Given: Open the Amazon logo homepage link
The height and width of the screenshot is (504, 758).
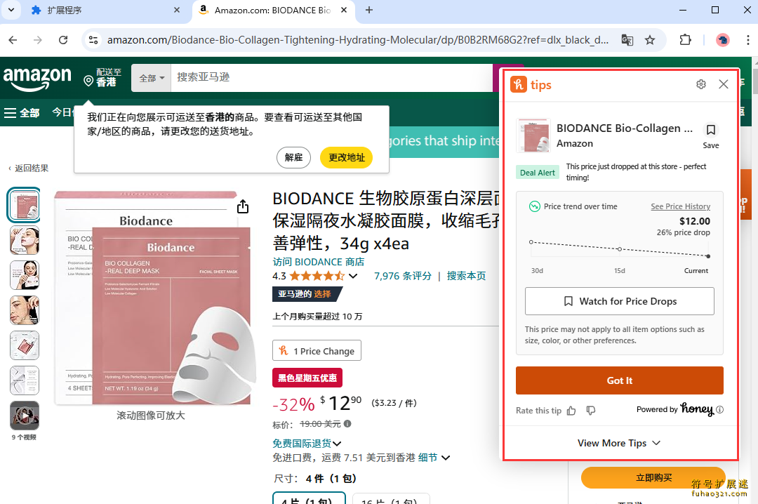Looking at the screenshot, I should click(37, 79).
